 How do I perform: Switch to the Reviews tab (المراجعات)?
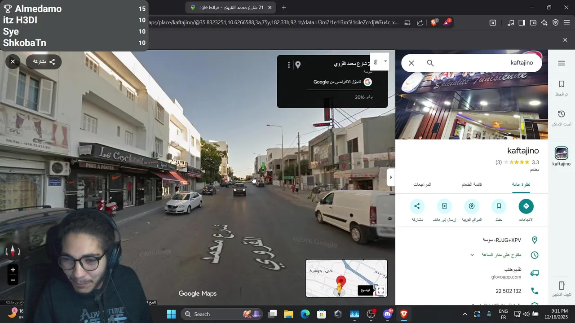[422, 184]
